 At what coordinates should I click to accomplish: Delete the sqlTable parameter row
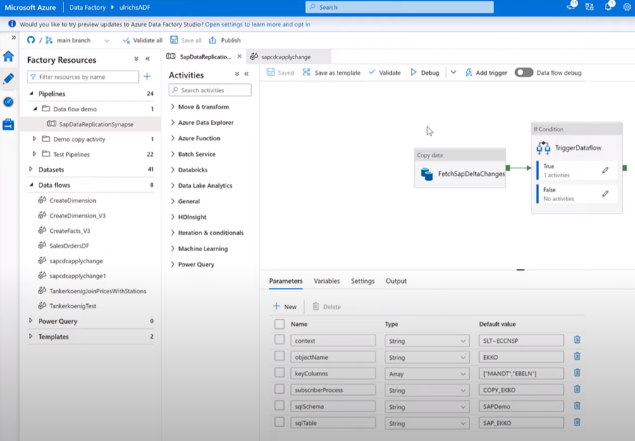point(577,422)
